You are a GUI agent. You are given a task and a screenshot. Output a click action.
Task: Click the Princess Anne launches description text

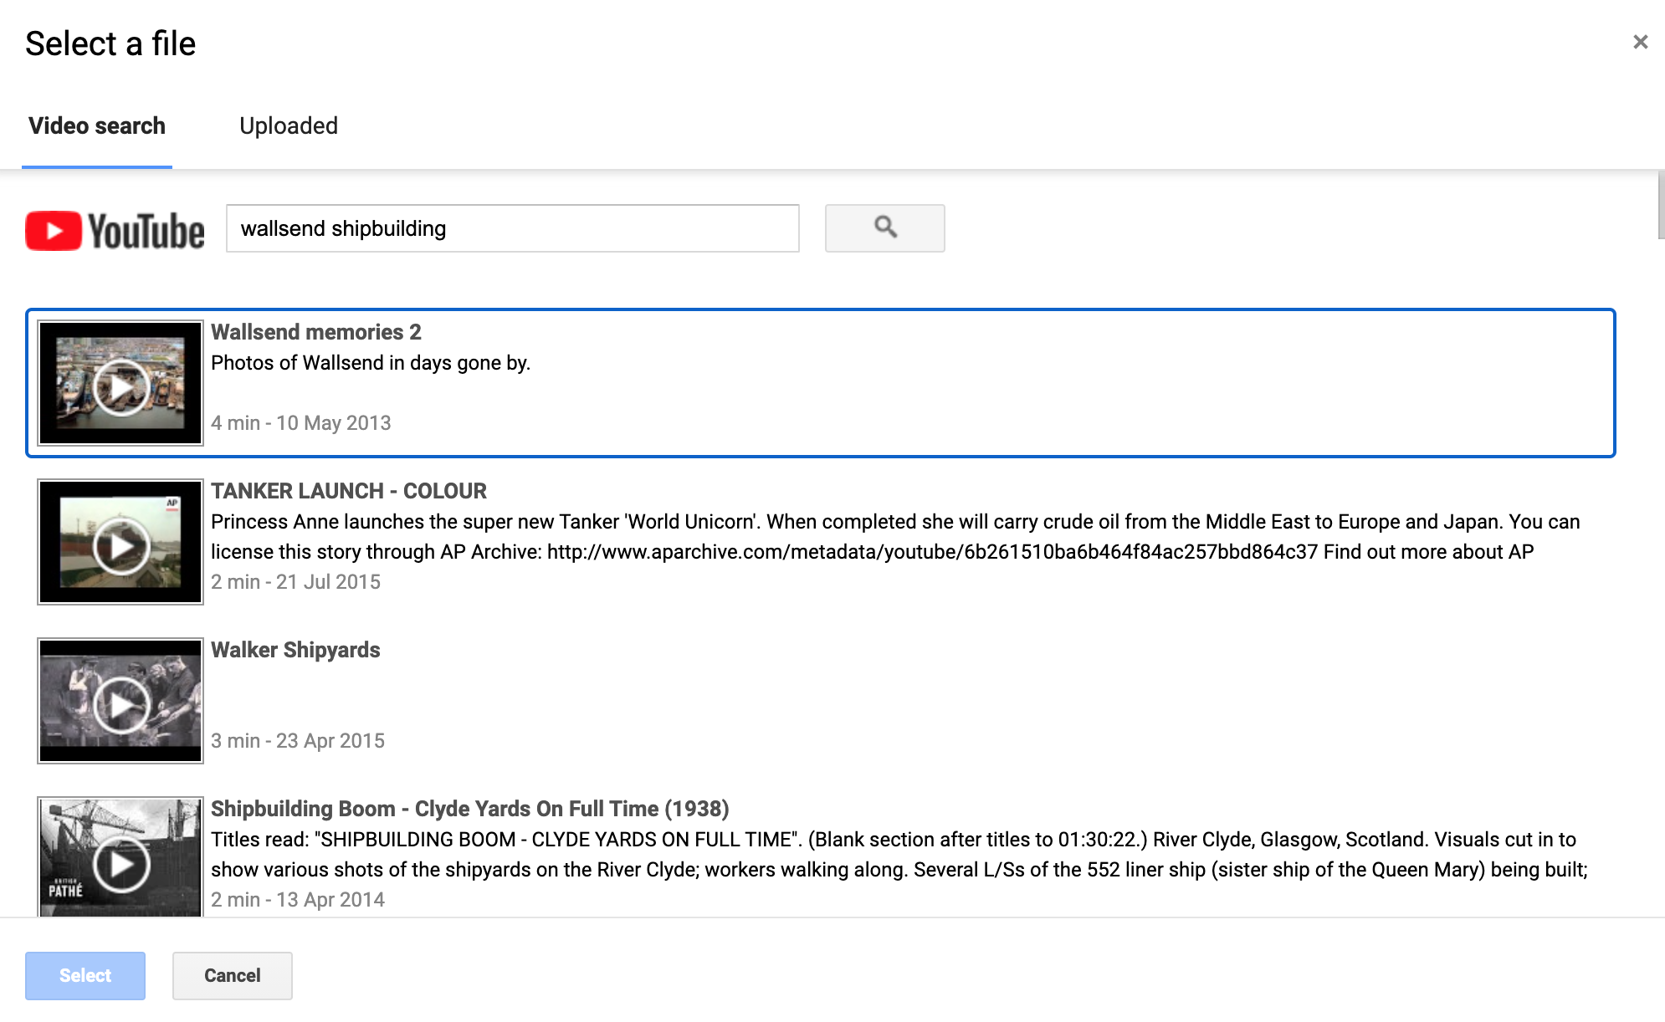pyautogui.click(x=895, y=537)
